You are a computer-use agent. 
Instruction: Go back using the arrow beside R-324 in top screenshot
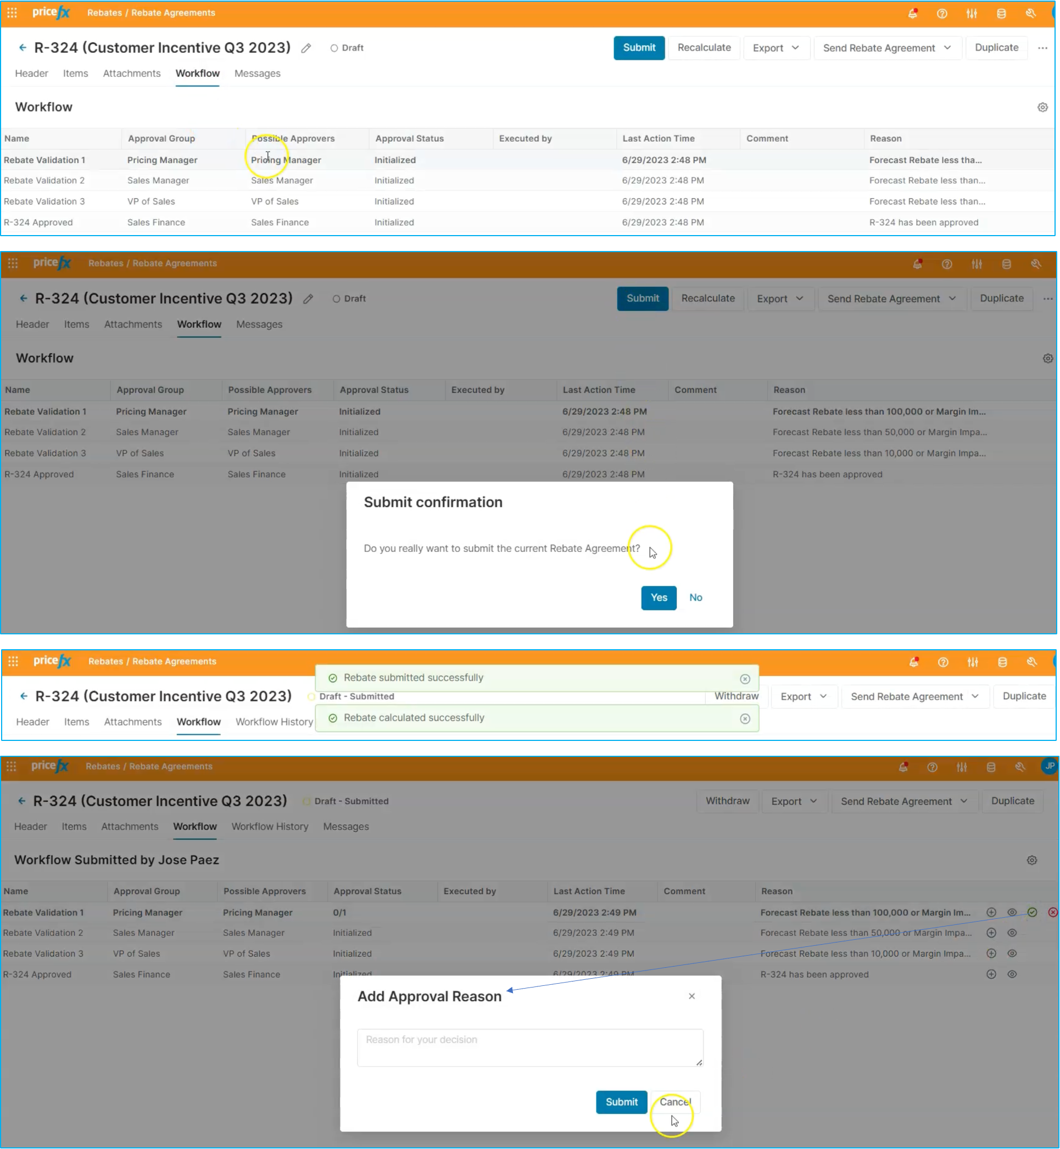click(x=23, y=48)
